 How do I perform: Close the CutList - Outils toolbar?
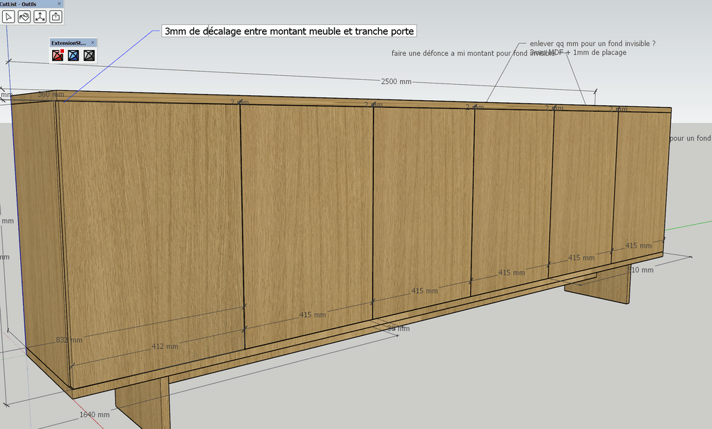click(59, 3)
